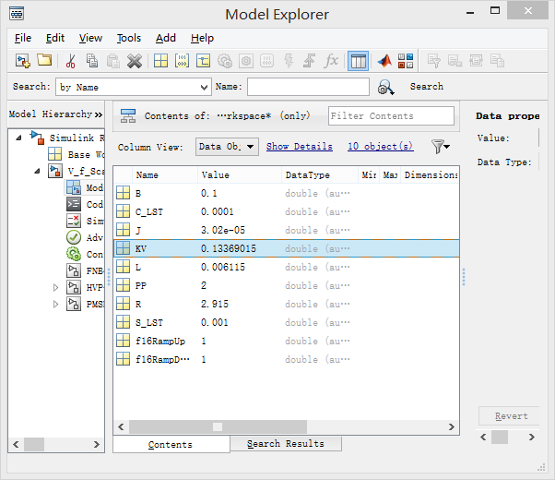Select the f16RampUp variable row

tap(287, 341)
